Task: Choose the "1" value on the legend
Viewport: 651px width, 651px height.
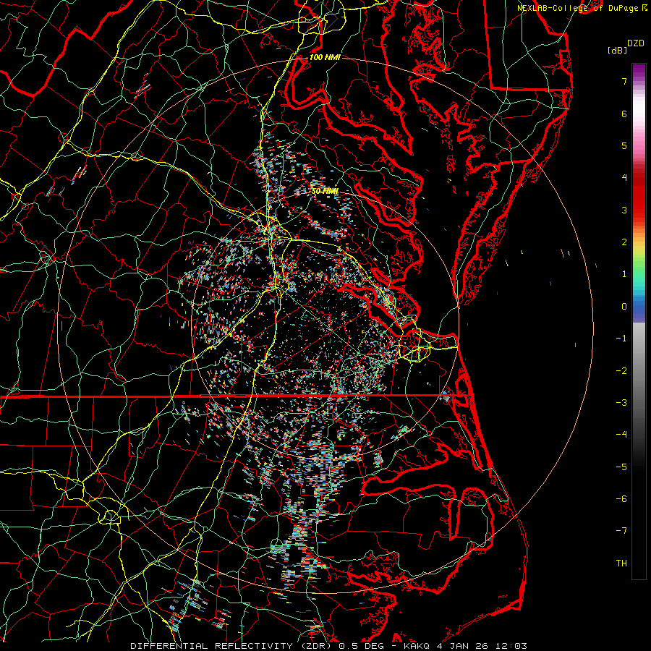Action: pyautogui.click(x=624, y=274)
